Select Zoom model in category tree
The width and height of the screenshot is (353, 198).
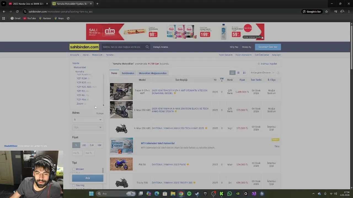[80, 104]
